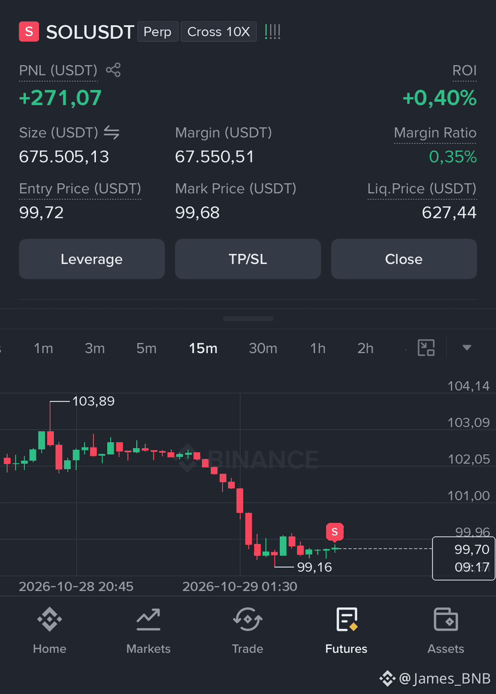Tap the Perp contract tag

point(158,32)
